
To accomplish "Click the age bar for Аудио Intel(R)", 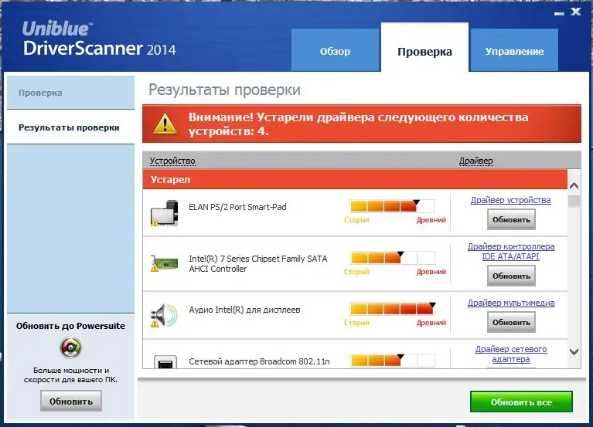I will click(393, 309).
